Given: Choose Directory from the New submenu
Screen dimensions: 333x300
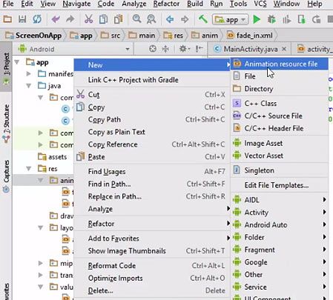Looking at the screenshot, I should [x=280, y=89].
